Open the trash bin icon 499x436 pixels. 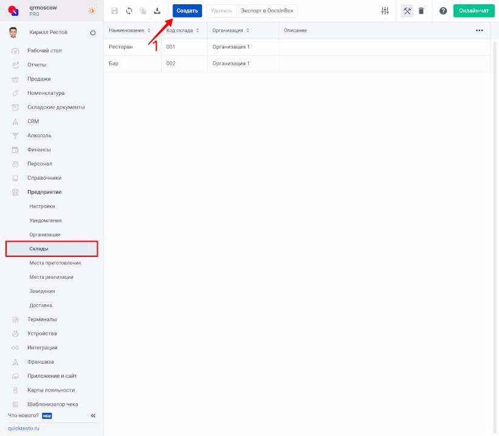point(421,11)
